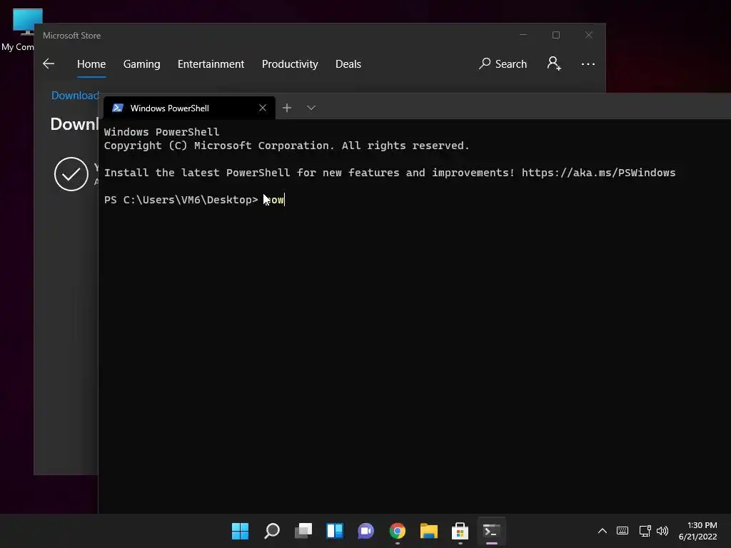
Task: Open the Widgets panel from the taskbar
Action: click(x=335, y=531)
